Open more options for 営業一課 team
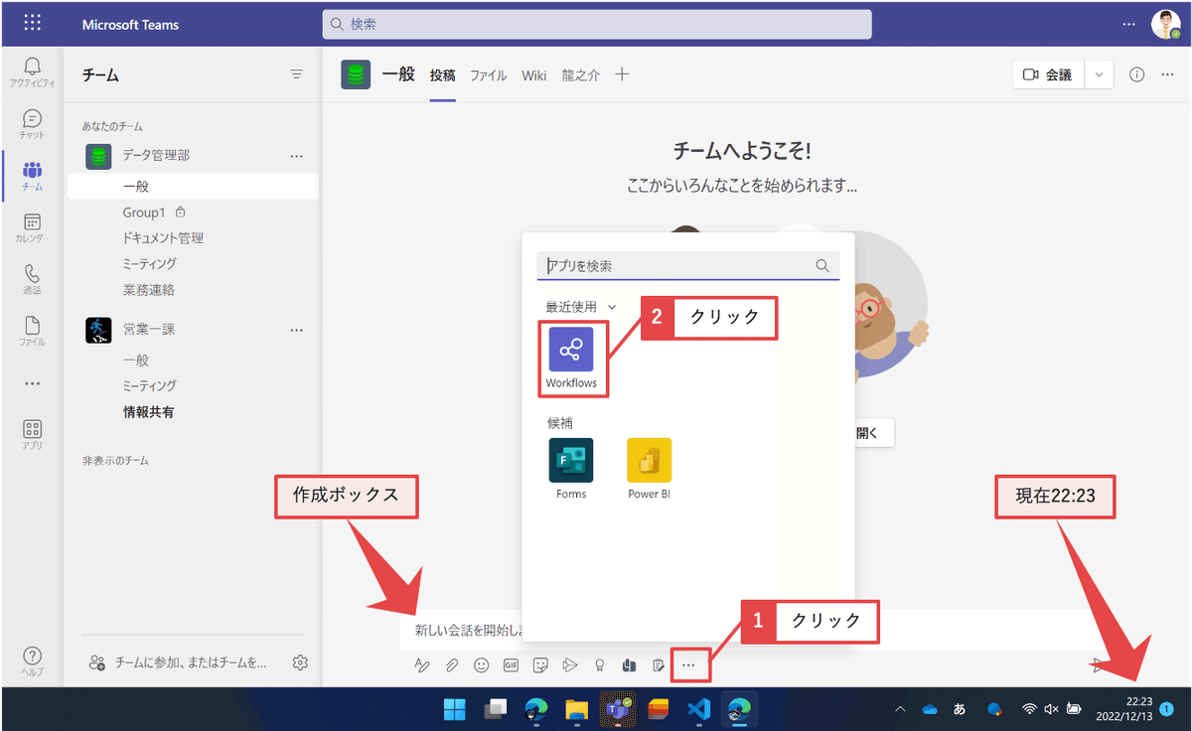 click(296, 330)
